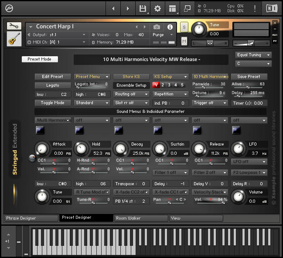Click the MIDI Ch field
Image resolution: width=283 pixels, height=258 pixels.
pos(57,42)
